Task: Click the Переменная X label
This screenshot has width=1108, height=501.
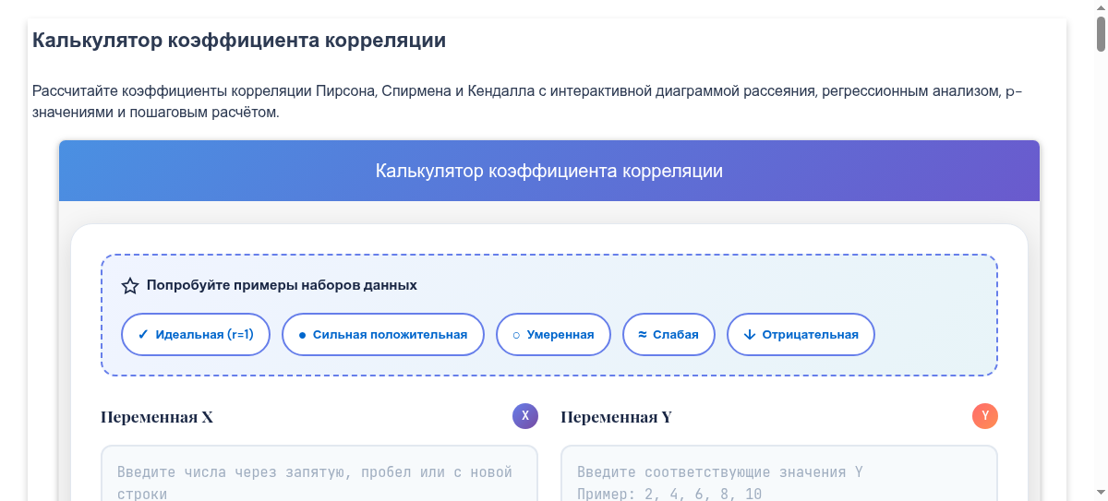Action: coord(157,417)
